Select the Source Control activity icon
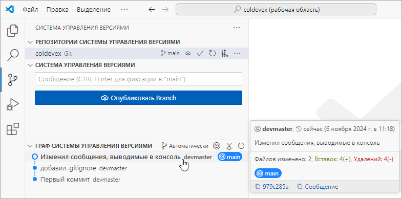 click(13, 80)
